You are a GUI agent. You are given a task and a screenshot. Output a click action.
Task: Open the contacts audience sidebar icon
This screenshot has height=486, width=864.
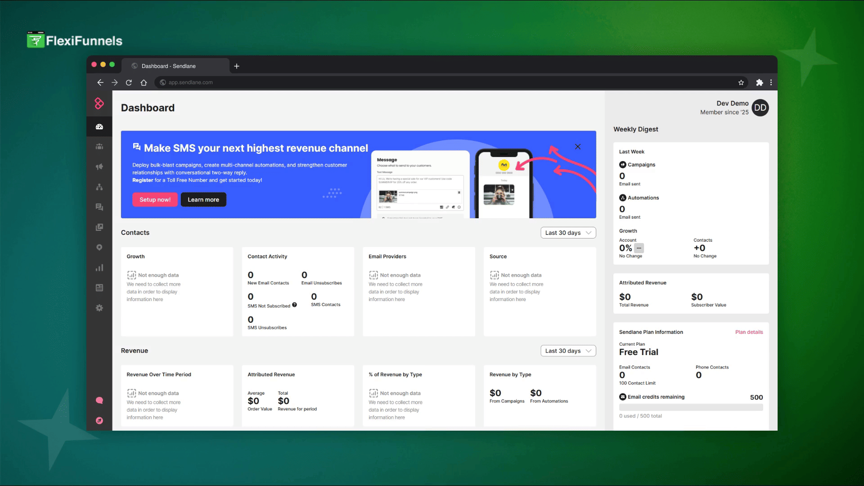99,147
